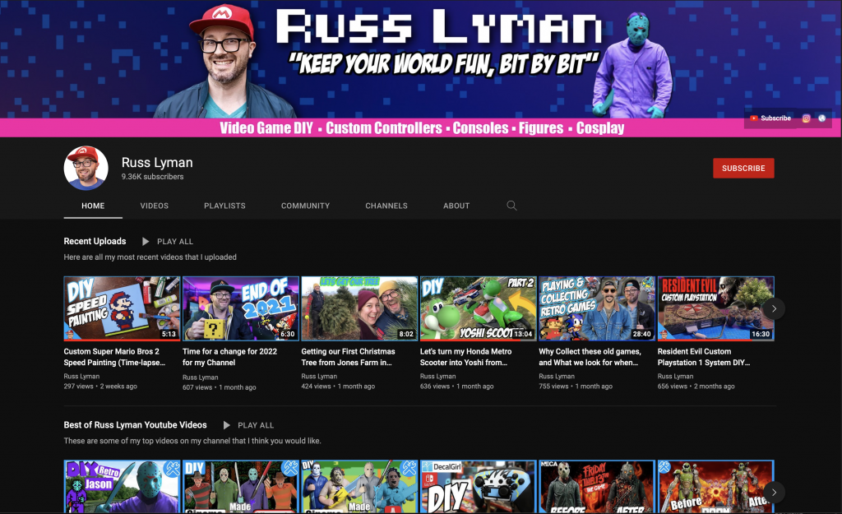Click the 9.36K subscribers text
Image resolution: width=842 pixels, height=514 pixels.
[152, 177]
